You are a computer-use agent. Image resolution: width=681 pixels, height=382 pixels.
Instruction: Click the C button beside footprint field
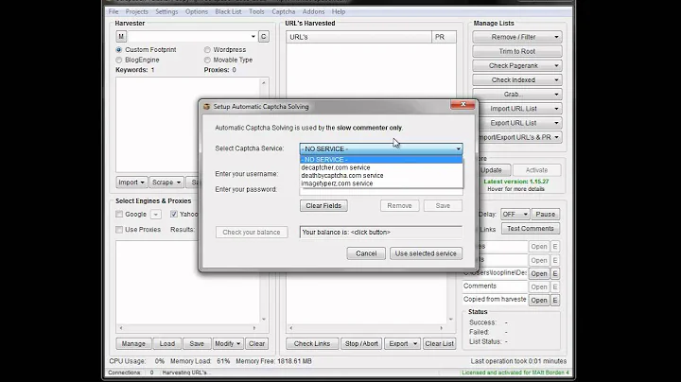tap(263, 37)
